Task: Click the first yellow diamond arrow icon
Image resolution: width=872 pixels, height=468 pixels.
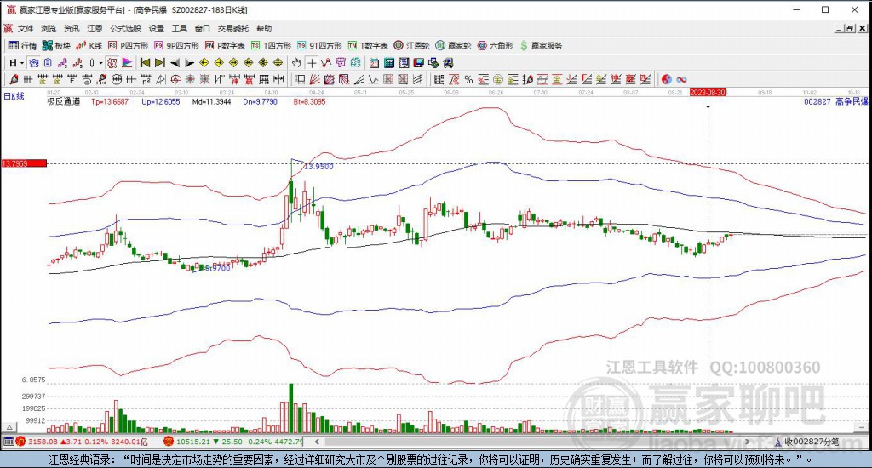Action: coord(204,63)
